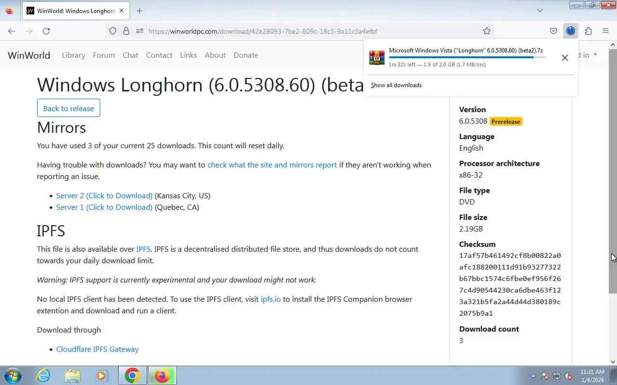Image resolution: width=617 pixels, height=385 pixels.
Task: Expand the list all tabs chevron
Action: coord(540,11)
